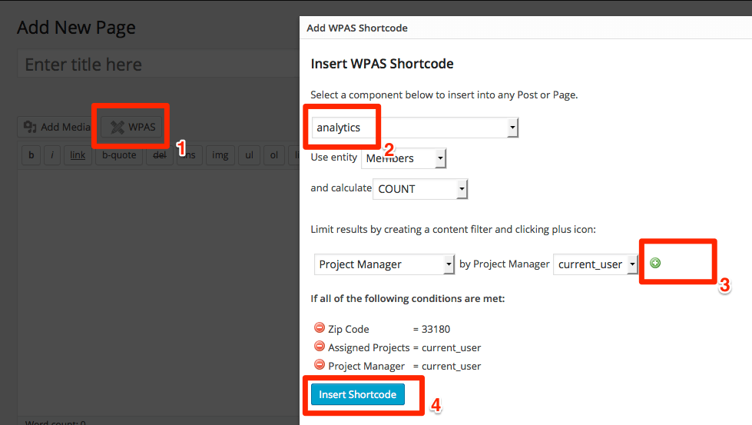Click the 'Enter title here' field
Screen dimensions: 752x425
click(x=158, y=65)
